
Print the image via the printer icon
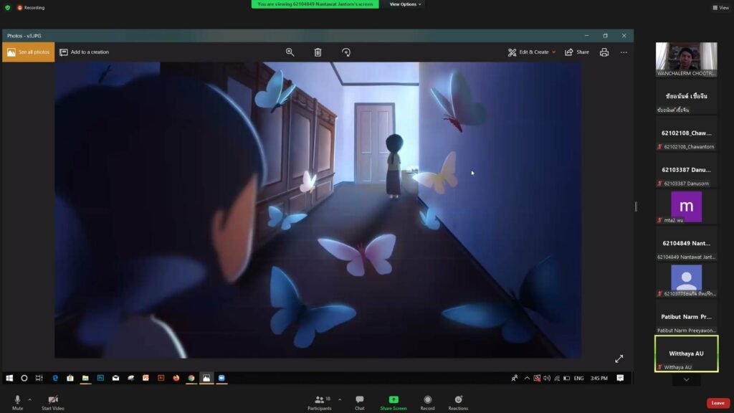(x=603, y=52)
